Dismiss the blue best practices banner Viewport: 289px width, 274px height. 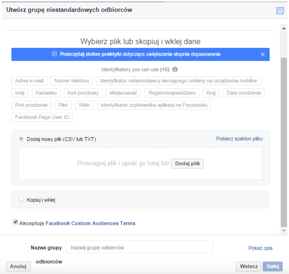(x=263, y=55)
